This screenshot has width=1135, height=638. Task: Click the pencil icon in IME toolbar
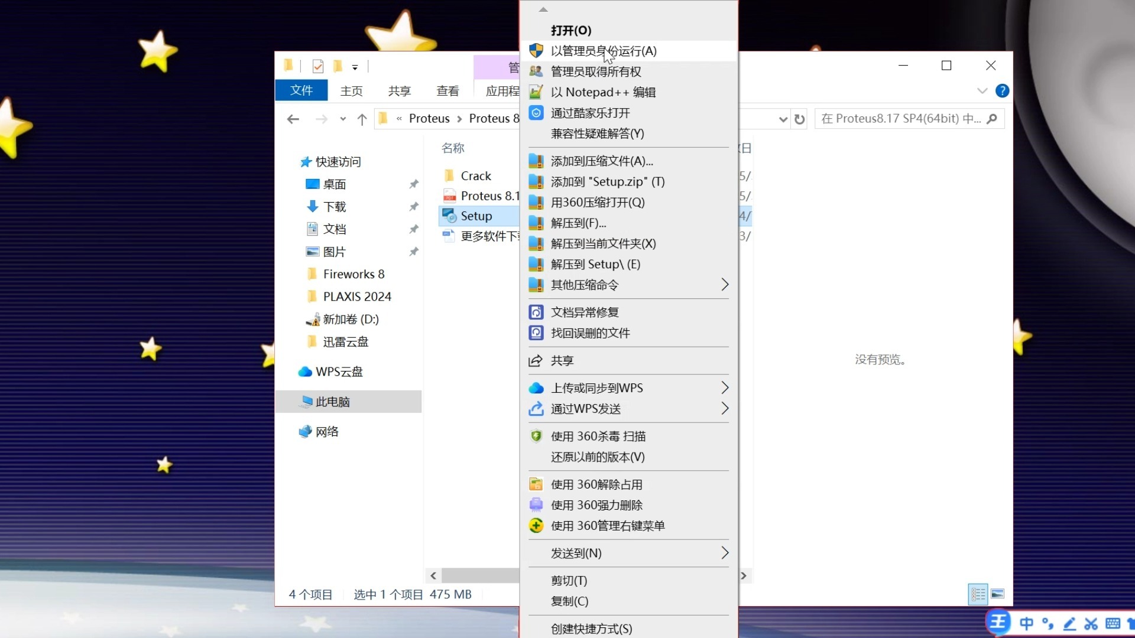1069,624
